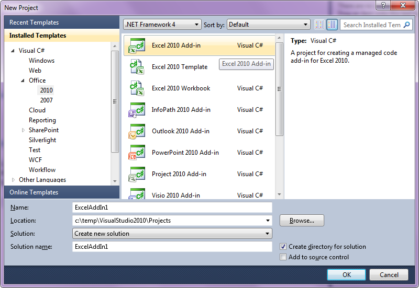Expand the Other Languages tree node
This screenshot has width=419, height=288.
13,180
